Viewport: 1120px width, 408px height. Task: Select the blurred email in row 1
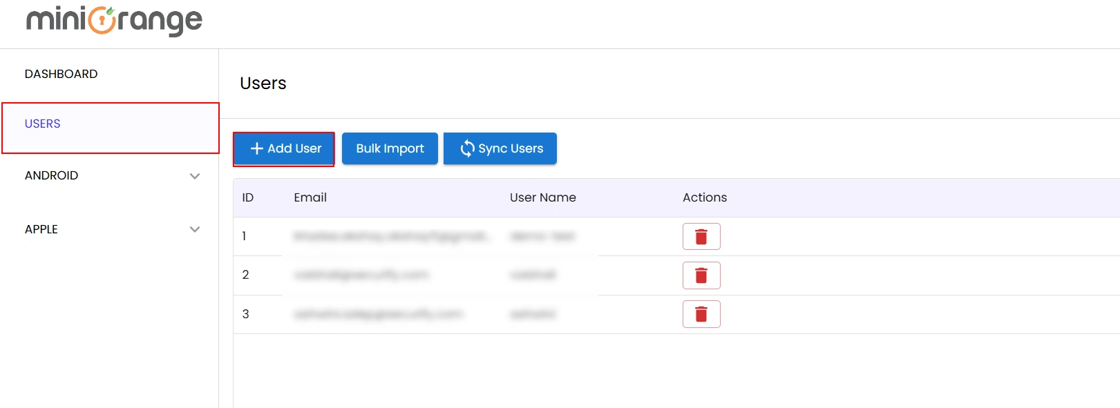click(x=391, y=237)
